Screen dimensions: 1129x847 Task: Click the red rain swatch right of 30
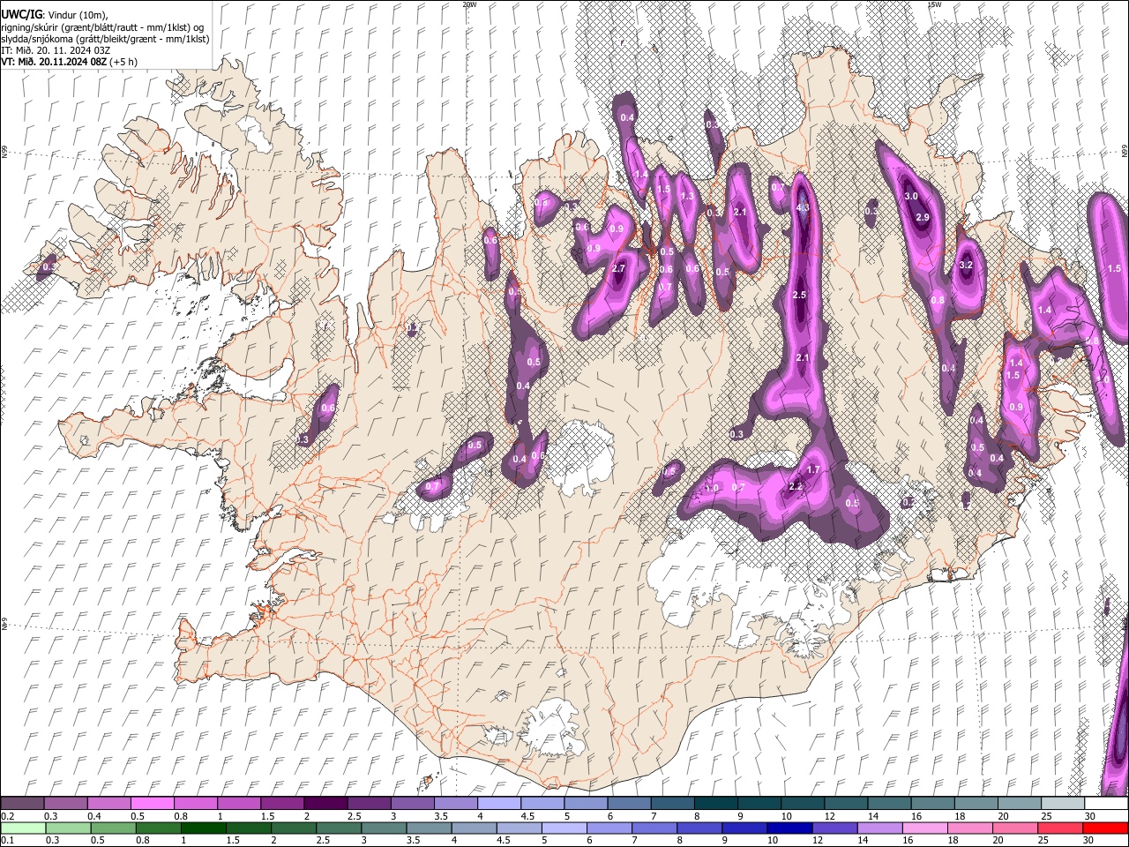click(1105, 828)
